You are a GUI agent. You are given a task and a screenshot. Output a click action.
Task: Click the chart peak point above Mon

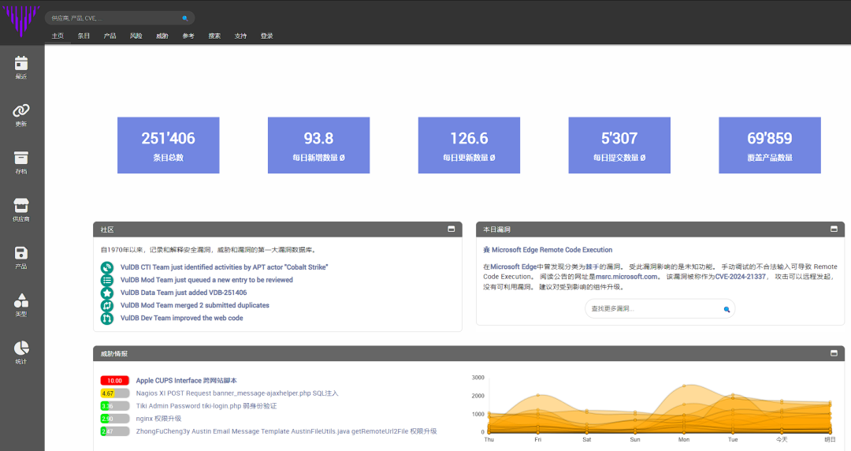[x=684, y=386]
